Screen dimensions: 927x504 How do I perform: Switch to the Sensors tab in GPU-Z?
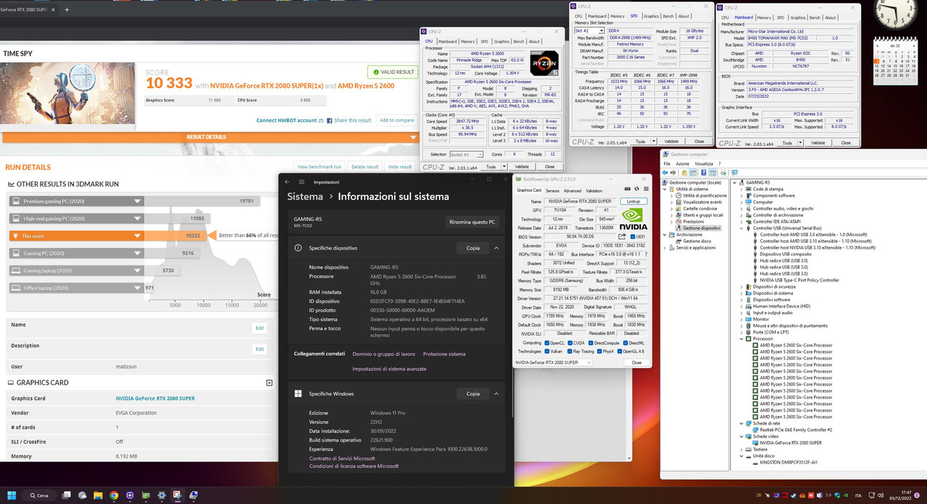coord(552,190)
